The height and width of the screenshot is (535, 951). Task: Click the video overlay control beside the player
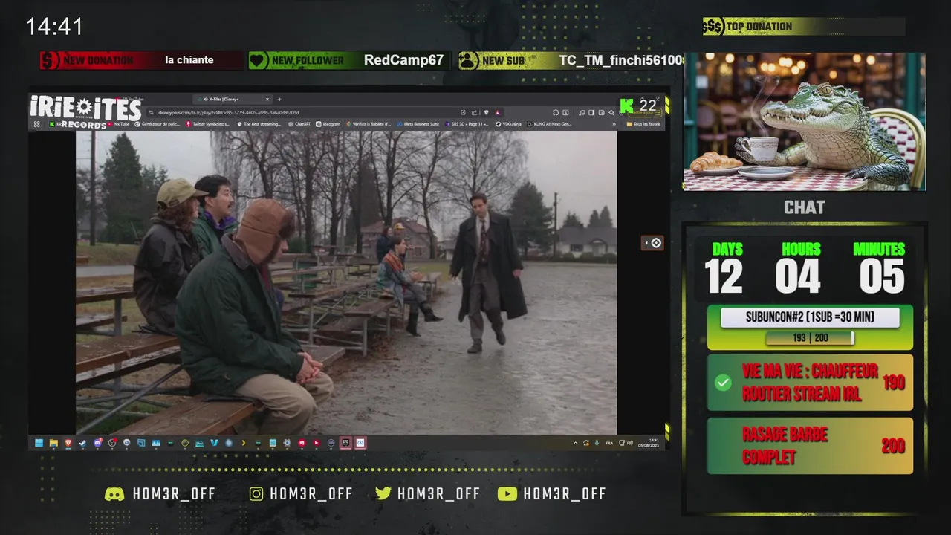pyautogui.click(x=652, y=243)
